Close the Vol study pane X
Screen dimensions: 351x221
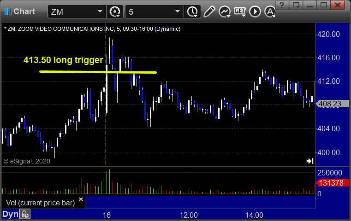pos(81,199)
